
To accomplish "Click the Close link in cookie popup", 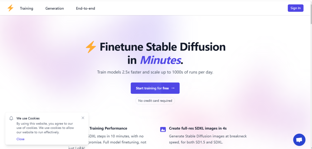I will click(21, 139).
